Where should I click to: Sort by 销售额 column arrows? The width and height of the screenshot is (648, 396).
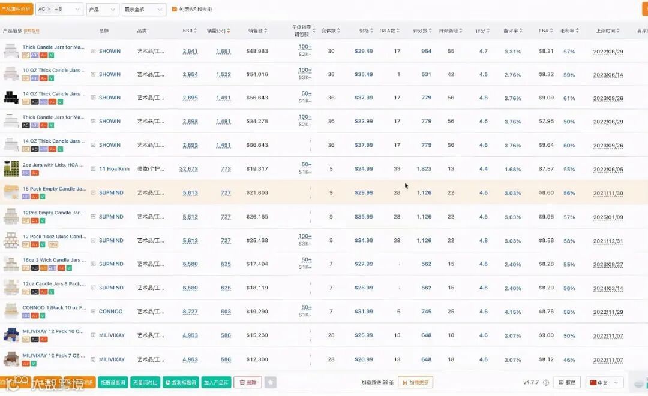tap(265, 31)
